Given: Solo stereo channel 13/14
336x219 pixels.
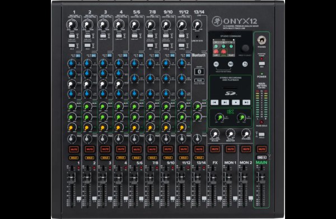Looking at the screenshot, I should pyautogui.click(x=199, y=158).
